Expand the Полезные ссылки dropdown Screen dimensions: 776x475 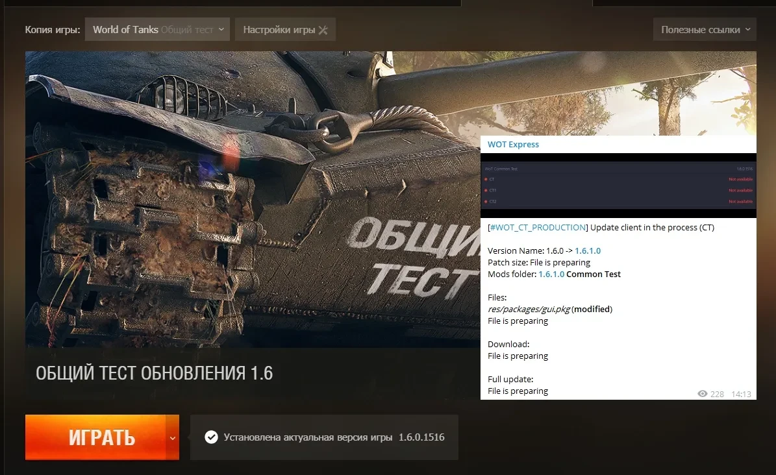[x=705, y=29]
